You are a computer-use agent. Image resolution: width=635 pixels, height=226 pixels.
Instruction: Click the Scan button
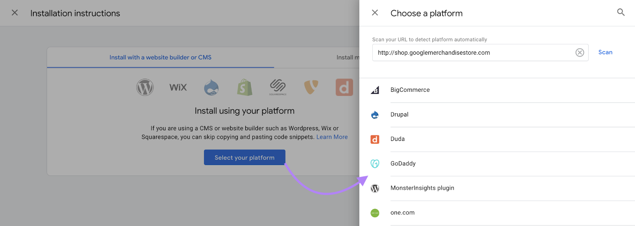tap(605, 52)
